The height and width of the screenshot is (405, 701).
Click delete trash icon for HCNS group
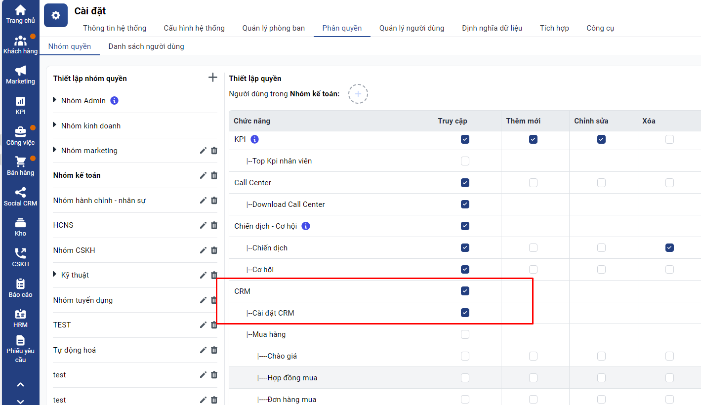pyautogui.click(x=214, y=225)
